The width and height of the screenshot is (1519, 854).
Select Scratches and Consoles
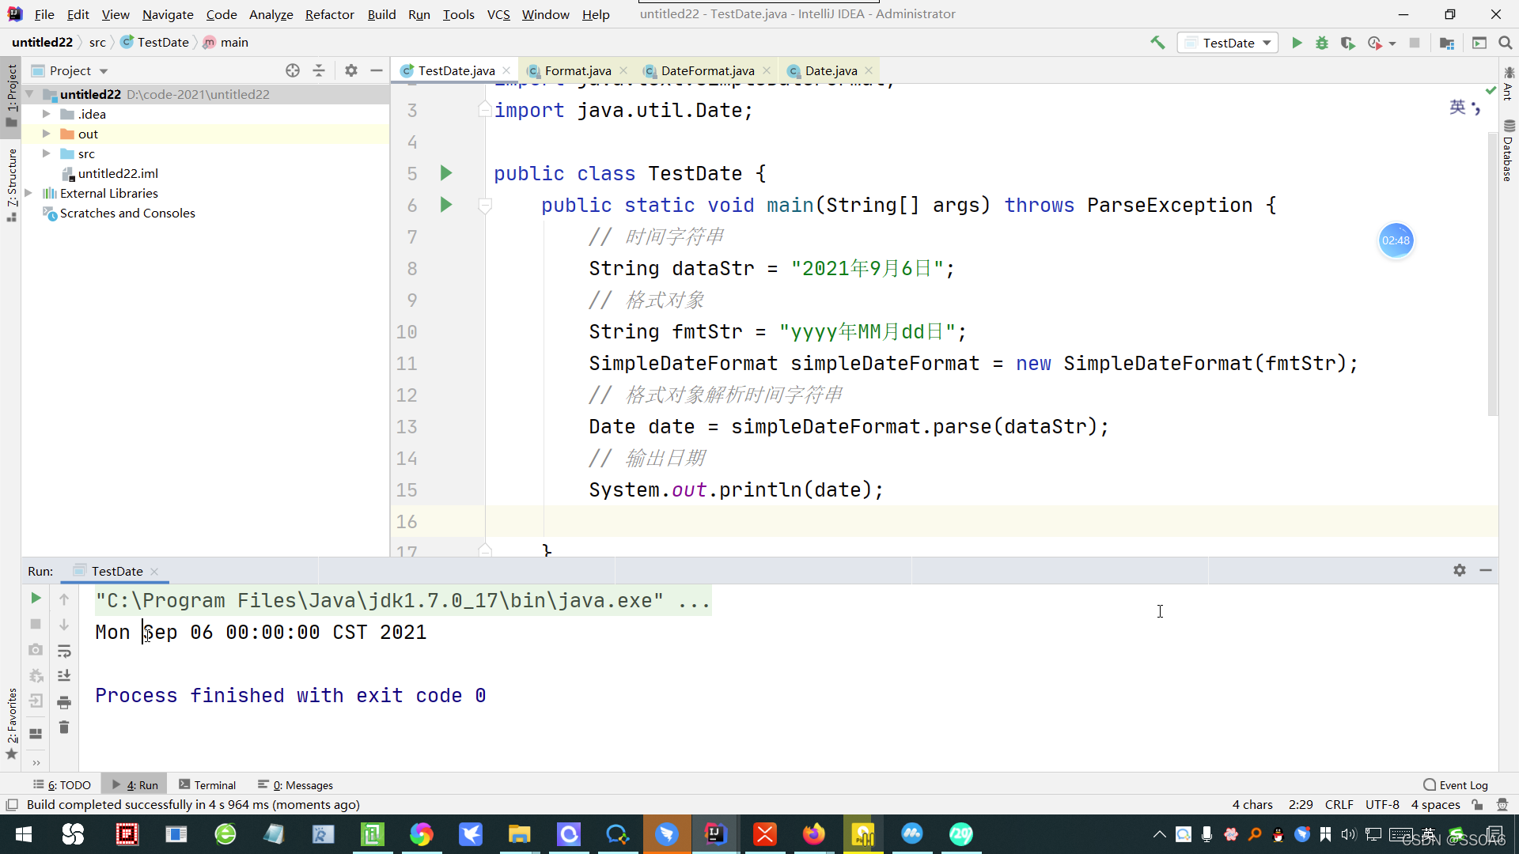[127, 213]
